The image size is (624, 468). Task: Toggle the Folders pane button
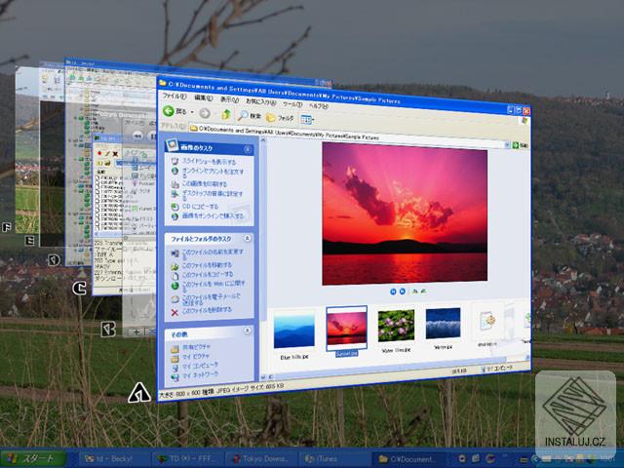tap(280, 117)
